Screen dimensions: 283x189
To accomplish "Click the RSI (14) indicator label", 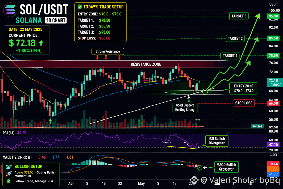I will 9,133.
